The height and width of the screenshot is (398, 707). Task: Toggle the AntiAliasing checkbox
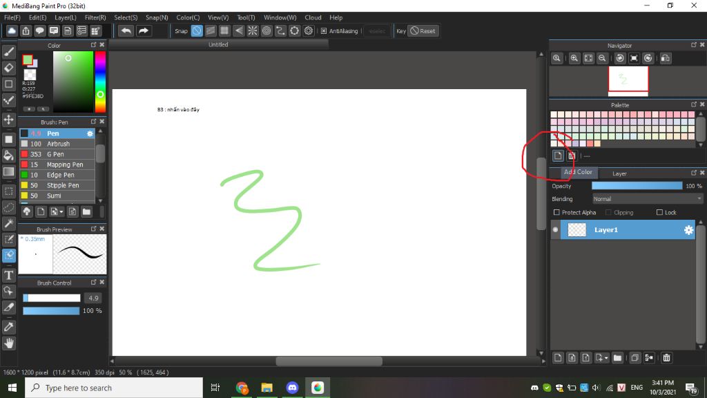[x=324, y=31]
